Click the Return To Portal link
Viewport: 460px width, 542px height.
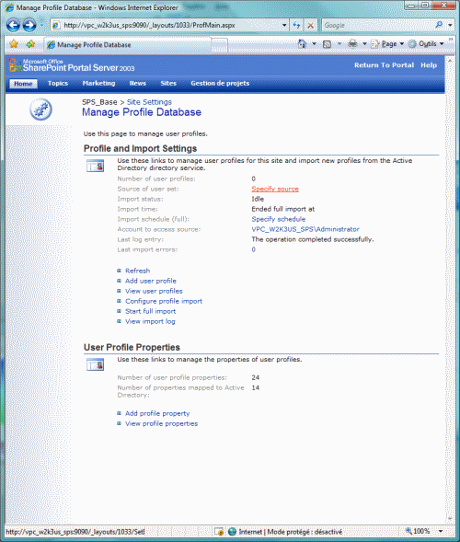(384, 65)
